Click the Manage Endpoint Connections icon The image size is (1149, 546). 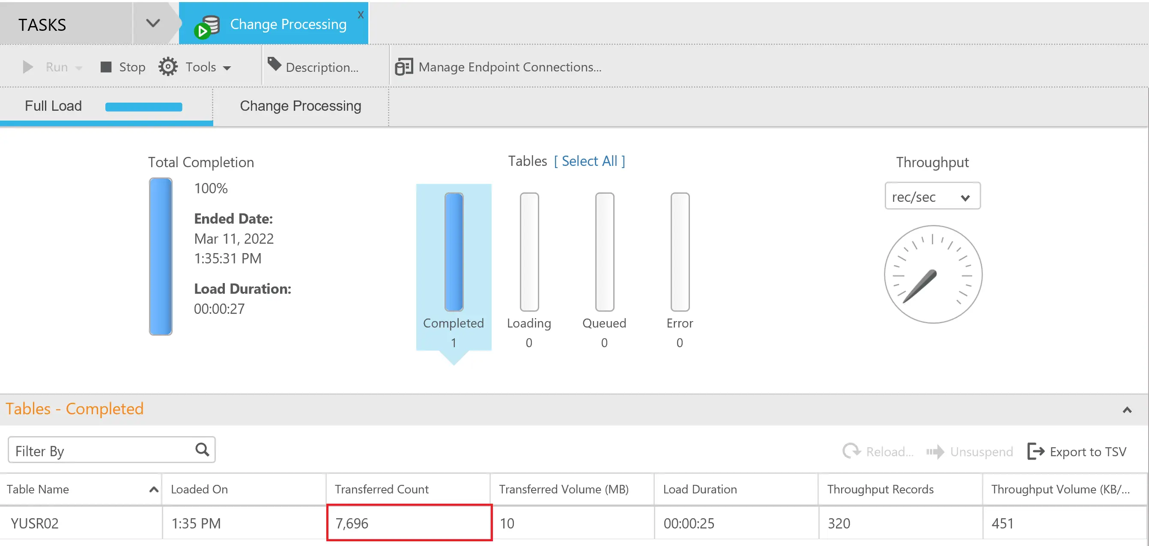pyautogui.click(x=404, y=67)
